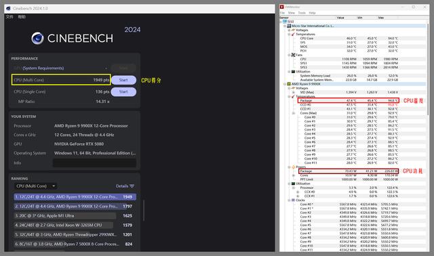Open HWMonitor View menu
The image size is (434, 256).
[292, 13]
